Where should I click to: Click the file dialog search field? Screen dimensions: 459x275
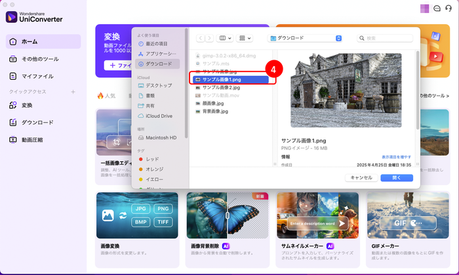[x=385, y=38]
